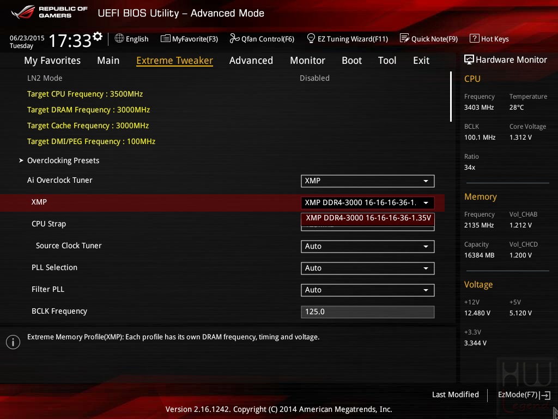The height and width of the screenshot is (419, 558).
Task: Switch to the Boot tab
Action: click(351, 61)
